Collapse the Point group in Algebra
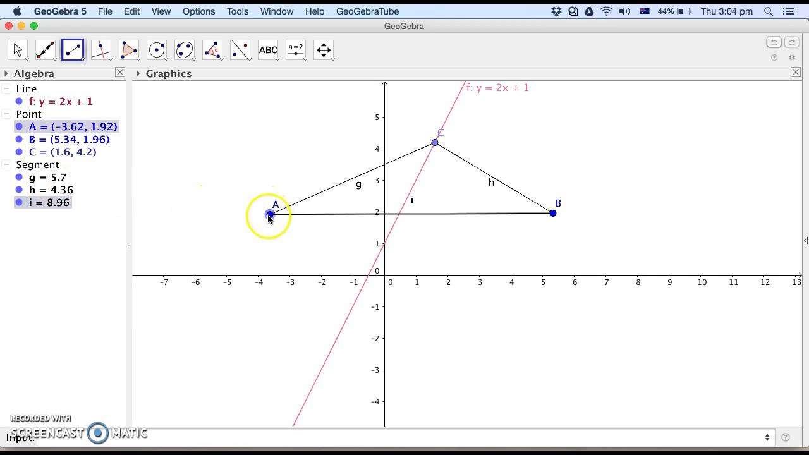 (x=6, y=114)
